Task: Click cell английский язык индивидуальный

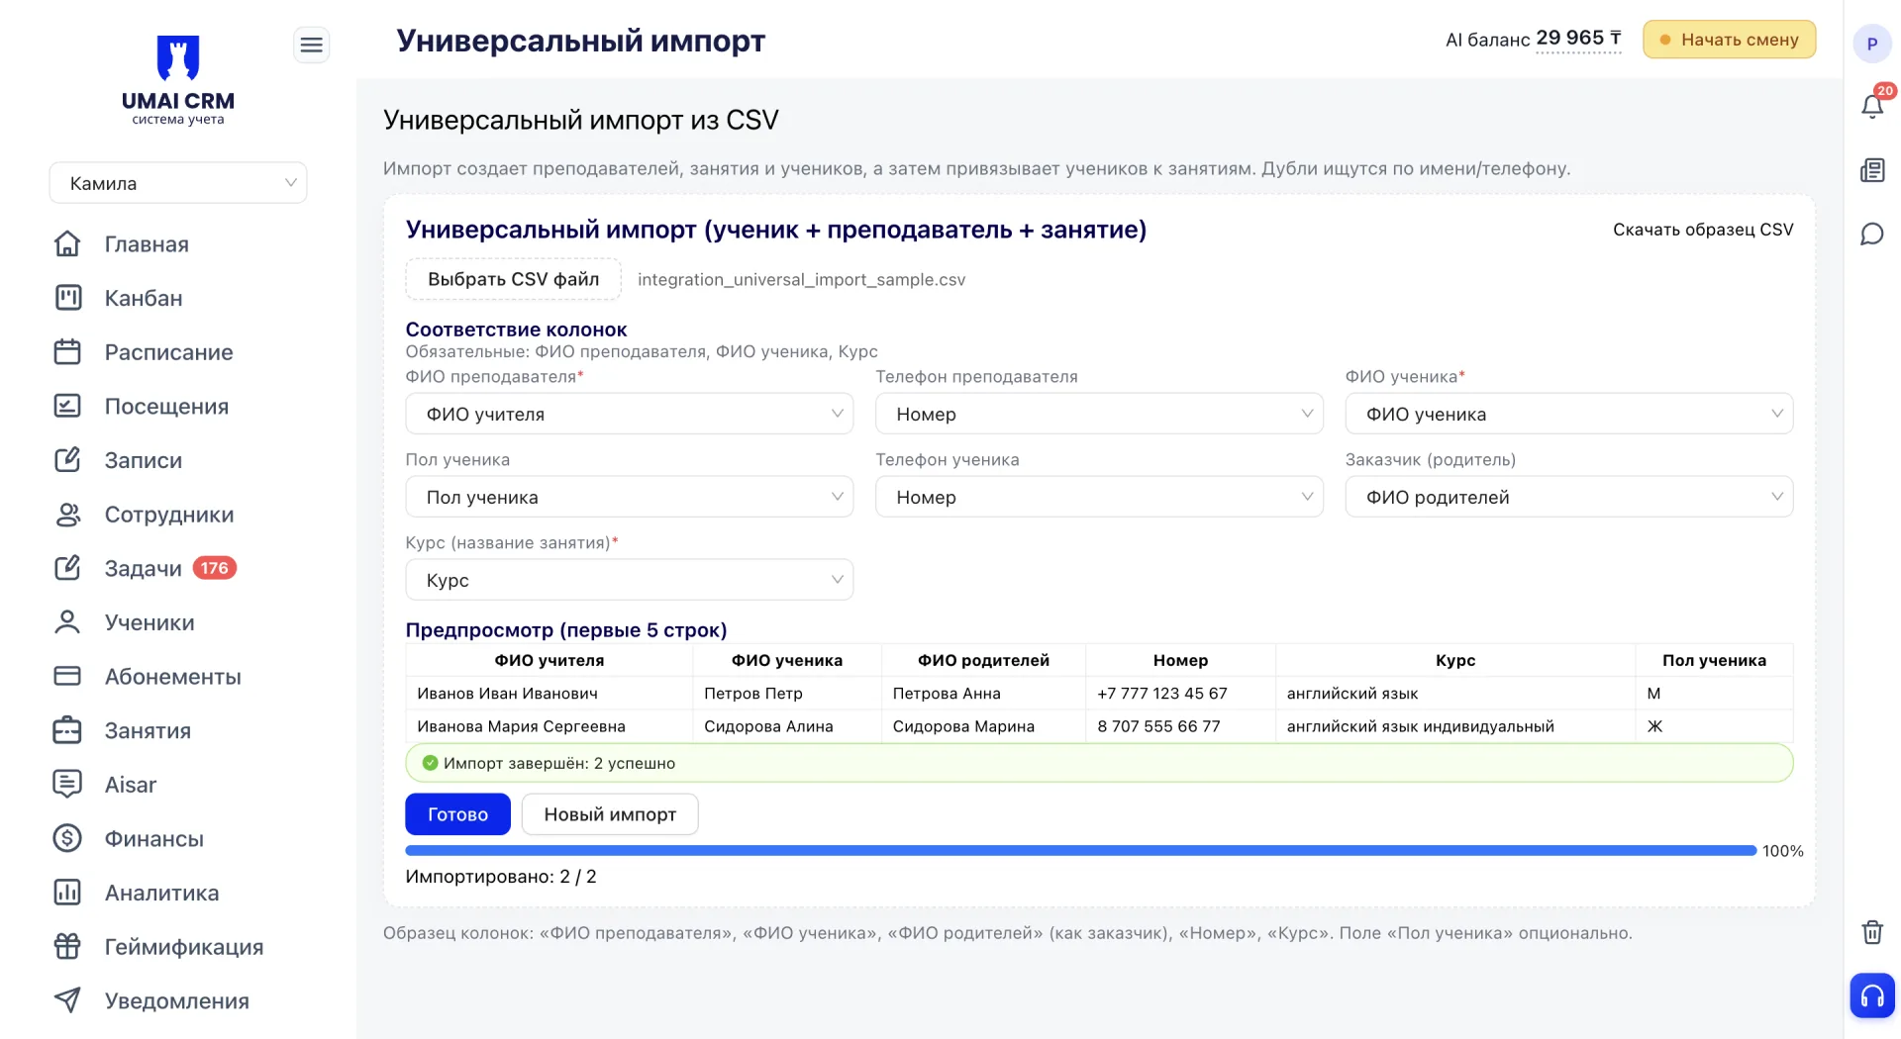Action: tap(1455, 726)
